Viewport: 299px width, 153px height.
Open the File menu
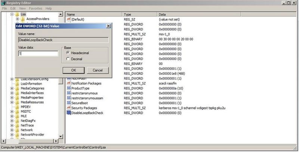click(4, 8)
